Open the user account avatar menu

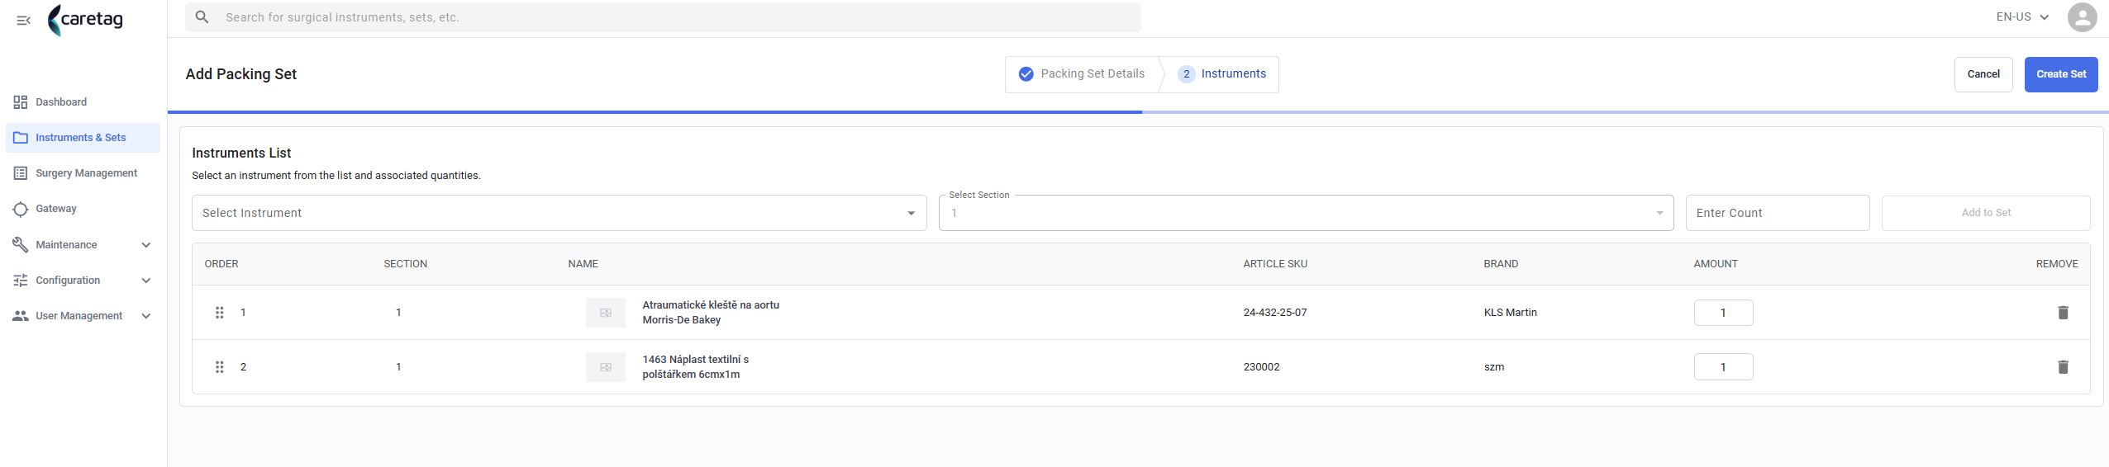pos(2082,17)
